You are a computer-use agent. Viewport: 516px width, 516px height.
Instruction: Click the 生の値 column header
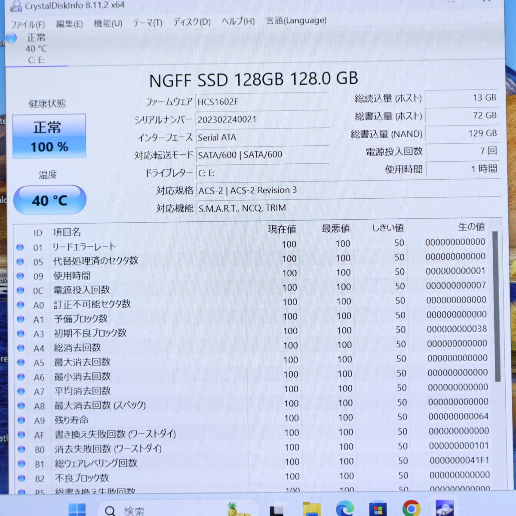tap(471, 227)
